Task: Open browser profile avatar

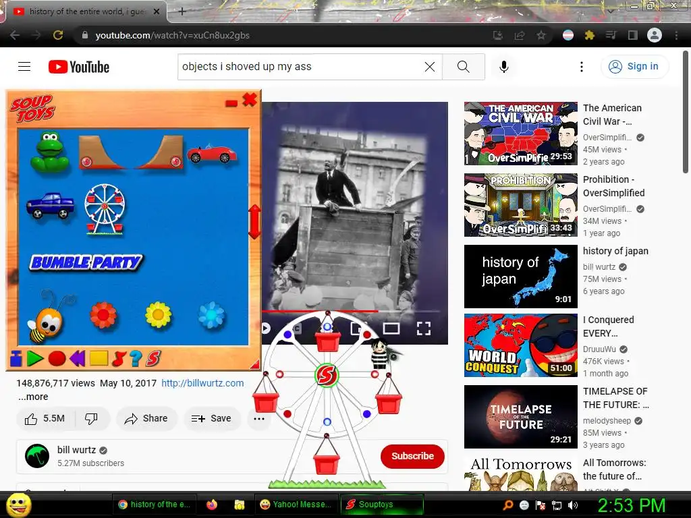Action: click(x=655, y=35)
